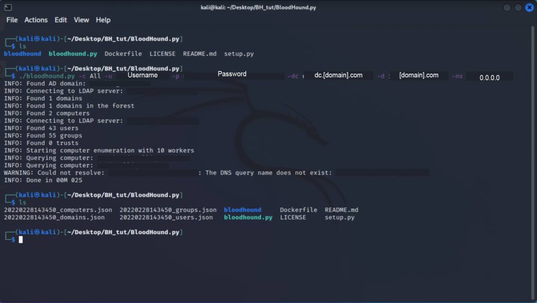
Task: Open the Help menu
Action: [x=103, y=20]
